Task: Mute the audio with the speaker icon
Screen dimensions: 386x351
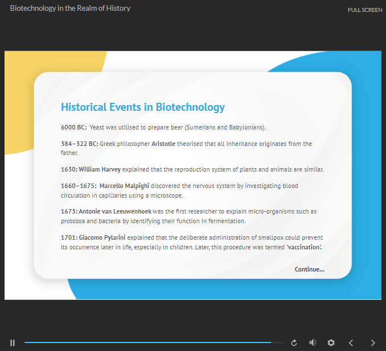Action: [x=312, y=342]
